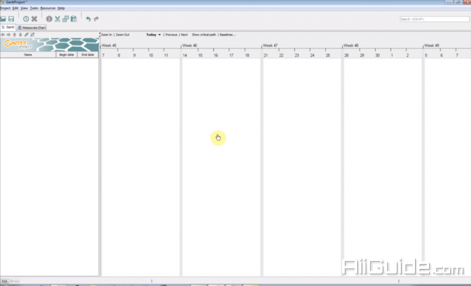The width and height of the screenshot is (471, 286).
Task: Click the Errors status bar button
Action: 15,281
